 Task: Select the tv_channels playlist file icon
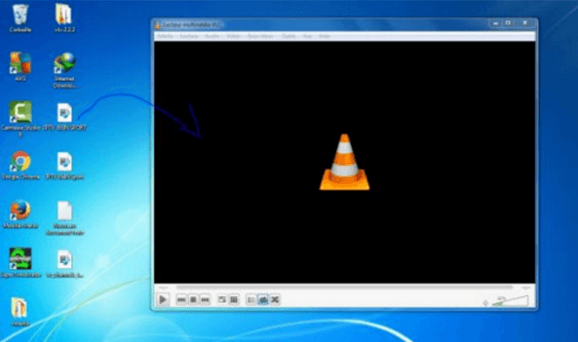(64, 264)
